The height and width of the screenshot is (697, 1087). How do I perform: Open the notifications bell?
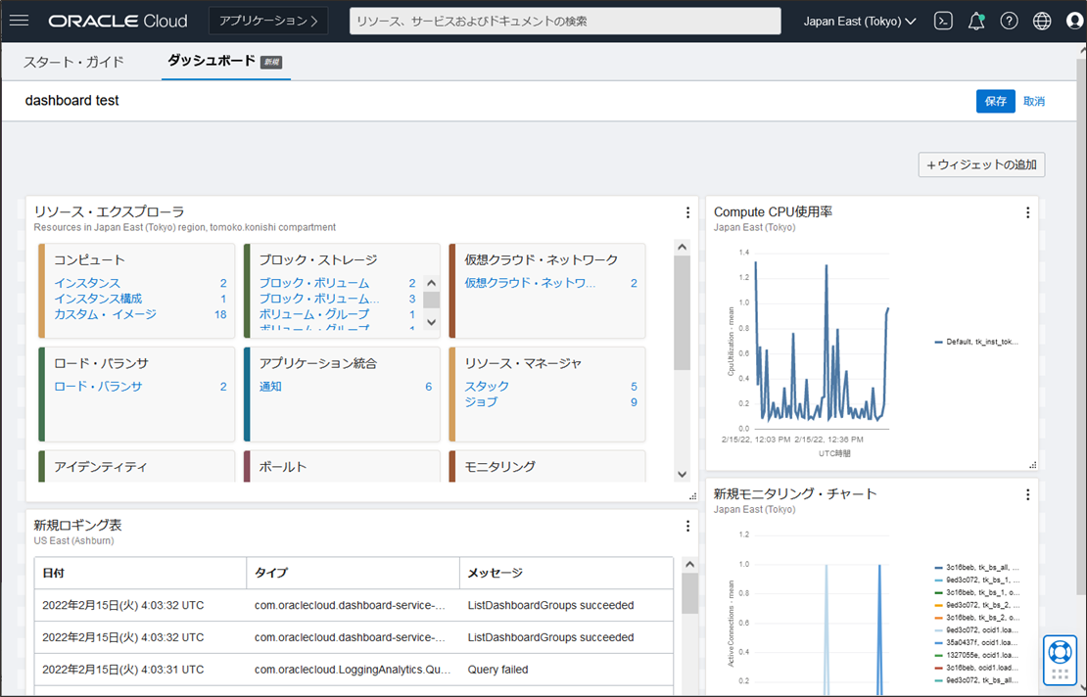pyautogui.click(x=976, y=21)
